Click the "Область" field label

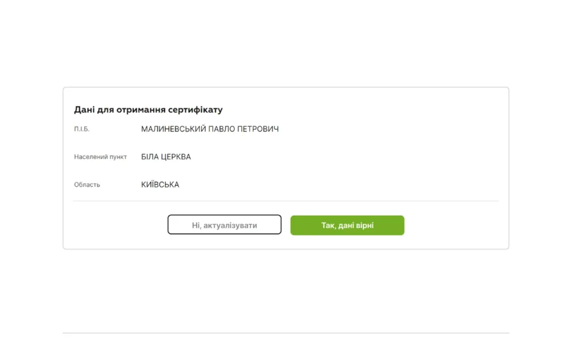point(87,185)
